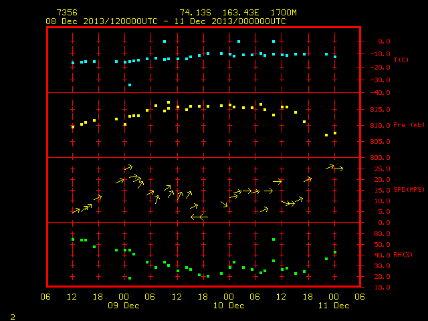Click the -30.0 temperature tick label
428x321 pixels.
click(381, 80)
